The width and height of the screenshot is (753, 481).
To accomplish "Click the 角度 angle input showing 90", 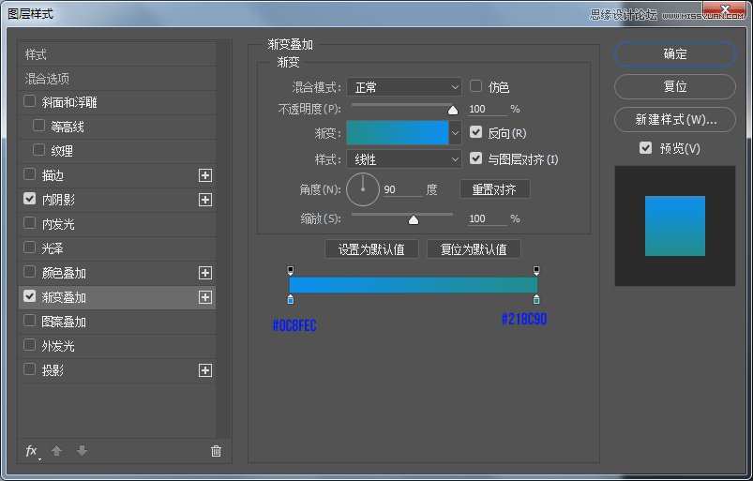I will click(x=402, y=189).
